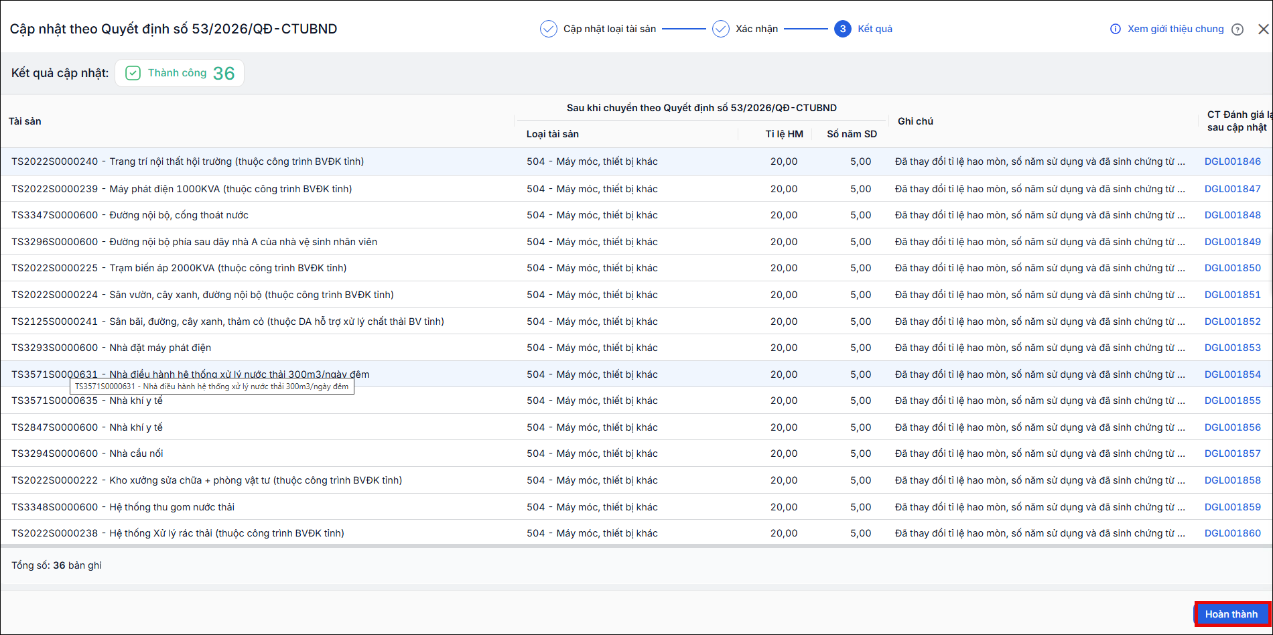Viewport: 1273px width, 635px height.
Task: Click the green success check icon
Action: [x=133, y=73]
